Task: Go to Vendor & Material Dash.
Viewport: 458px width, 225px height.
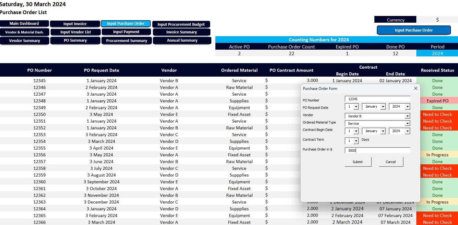Action: tap(25, 32)
